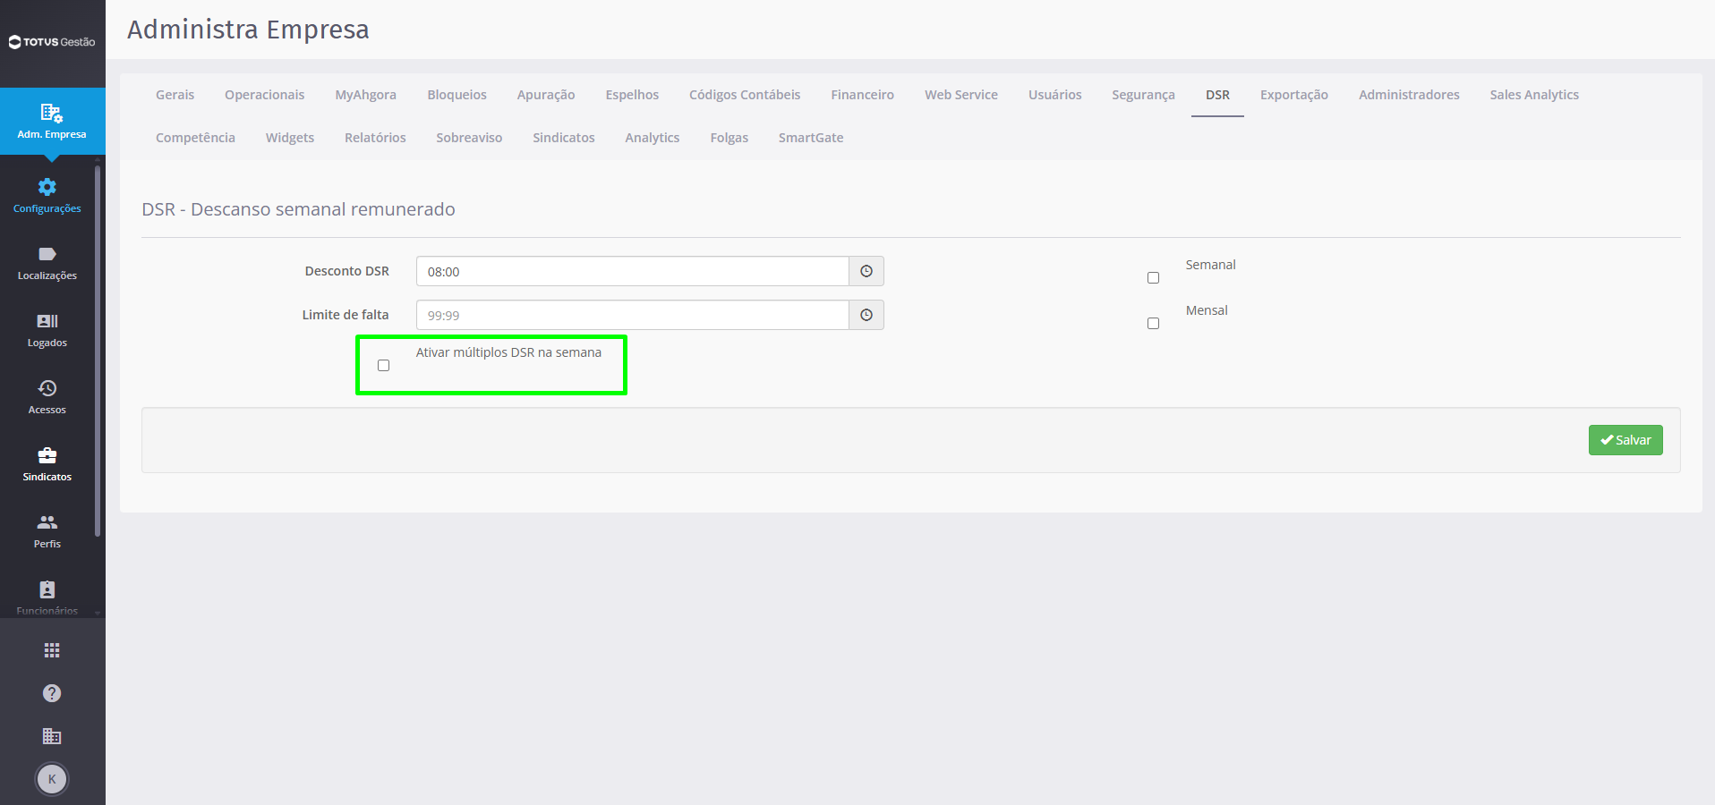
Task: Open Logados sidebar icon
Action: (x=47, y=321)
